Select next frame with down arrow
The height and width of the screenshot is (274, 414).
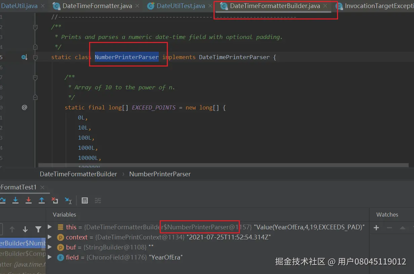point(25,229)
